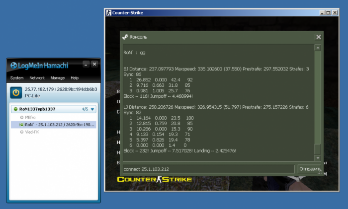Close the Консоль console window
This screenshot has height=209, width=348.
(318, 37)
